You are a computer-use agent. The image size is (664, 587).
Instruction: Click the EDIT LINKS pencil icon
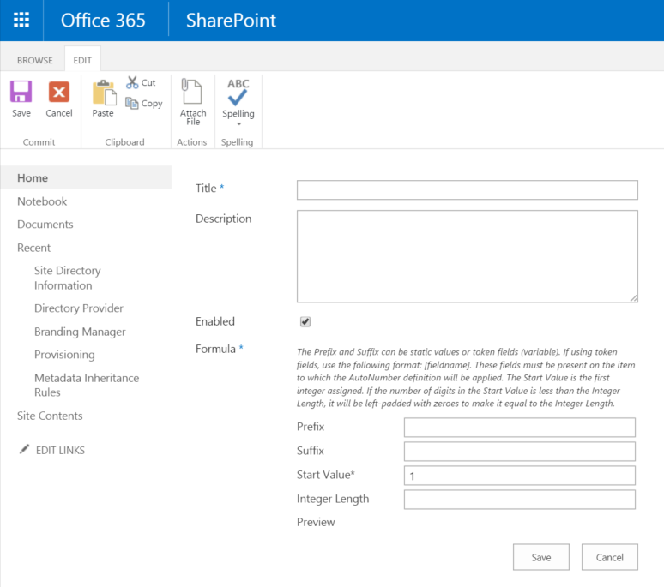point(25,449)
